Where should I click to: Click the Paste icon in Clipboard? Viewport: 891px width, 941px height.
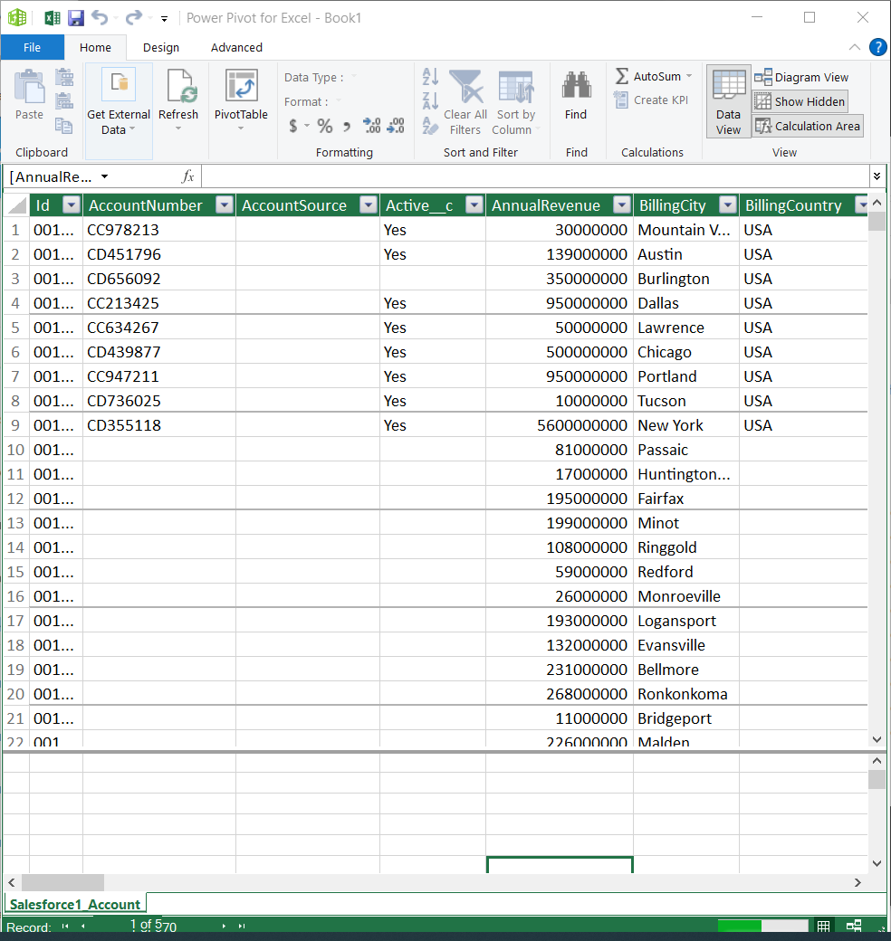[29, 88]
